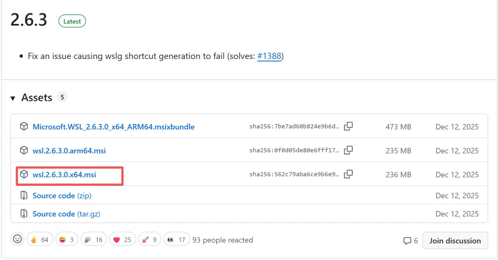Viewport: 498px width, 260px height.
Task: Toggle heart reaction with 25
Action: (122, 240)
